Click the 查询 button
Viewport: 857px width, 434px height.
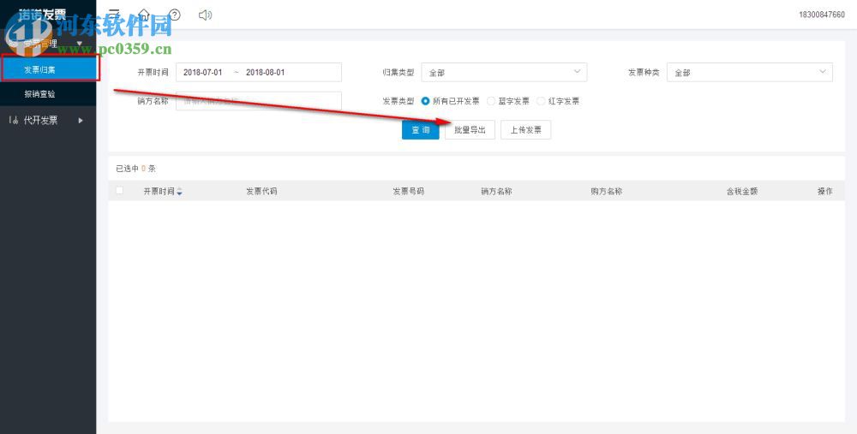click(420, 130)
